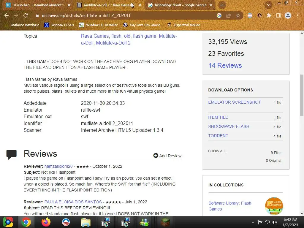Viewport: 304px width, 228px height.
Task: Open the Extensions puzzle piece menu
Action: (269, 15)
